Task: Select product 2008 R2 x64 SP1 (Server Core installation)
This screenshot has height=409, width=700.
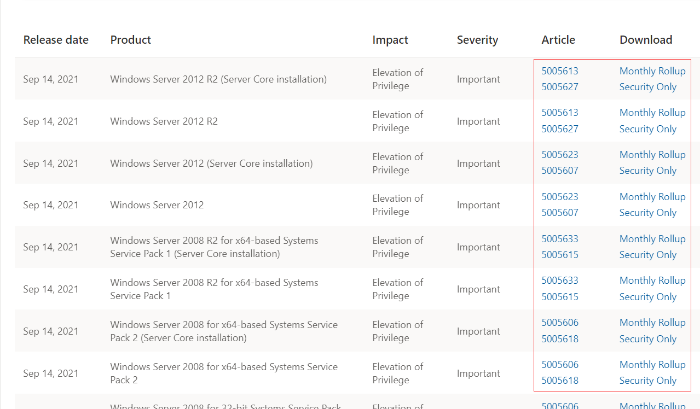Action: coord(214,247)
